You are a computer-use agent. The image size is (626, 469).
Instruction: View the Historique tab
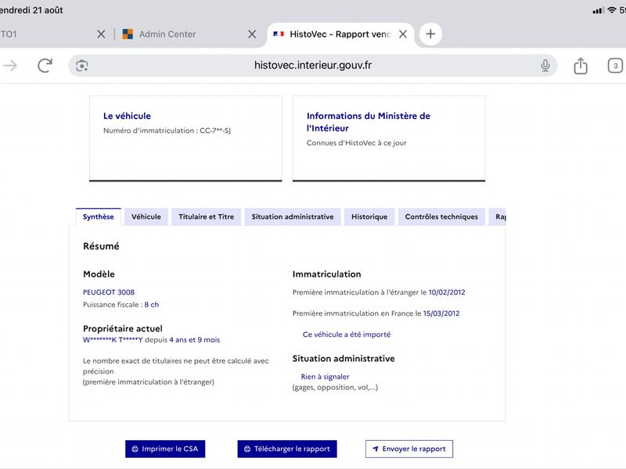369,217
